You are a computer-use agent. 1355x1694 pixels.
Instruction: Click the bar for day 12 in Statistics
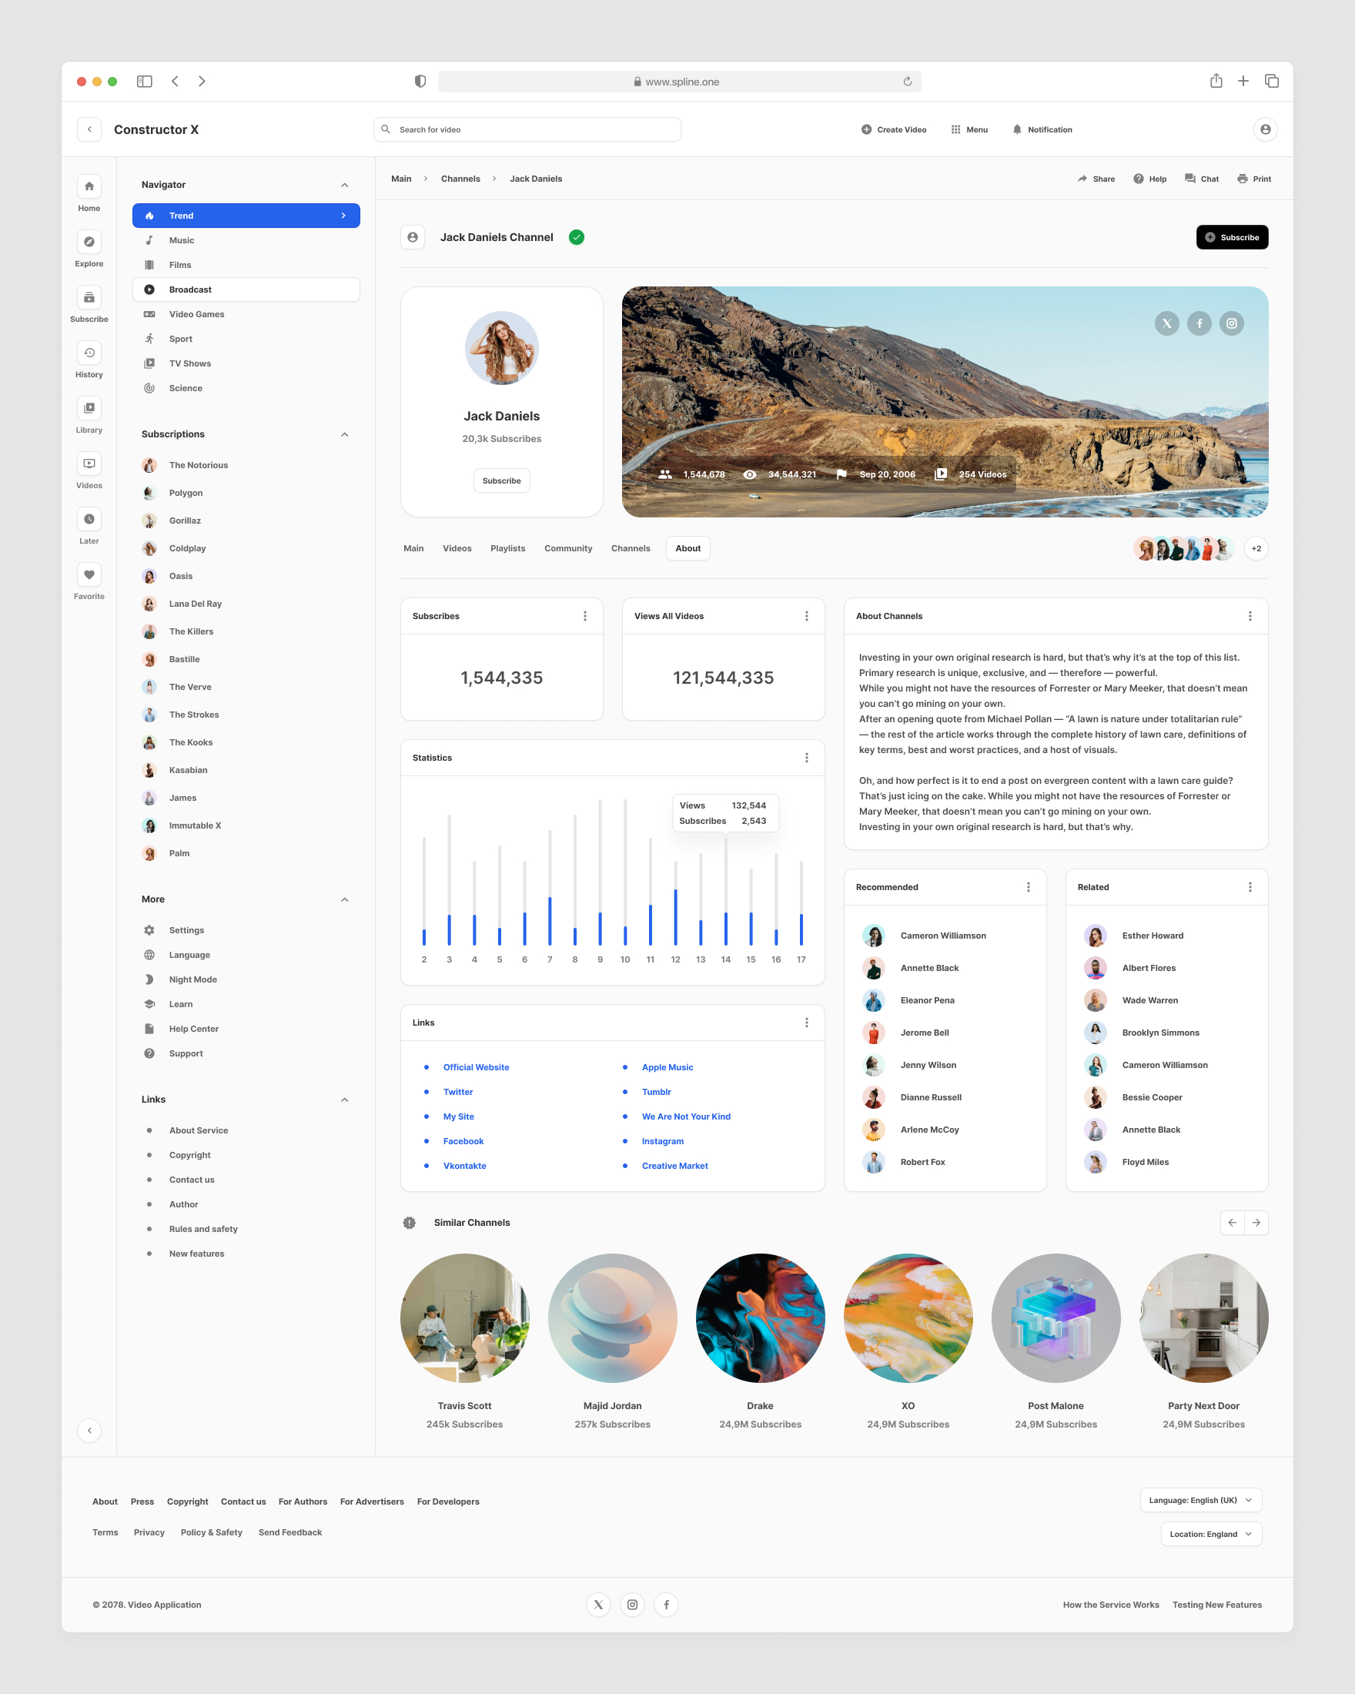675,903
